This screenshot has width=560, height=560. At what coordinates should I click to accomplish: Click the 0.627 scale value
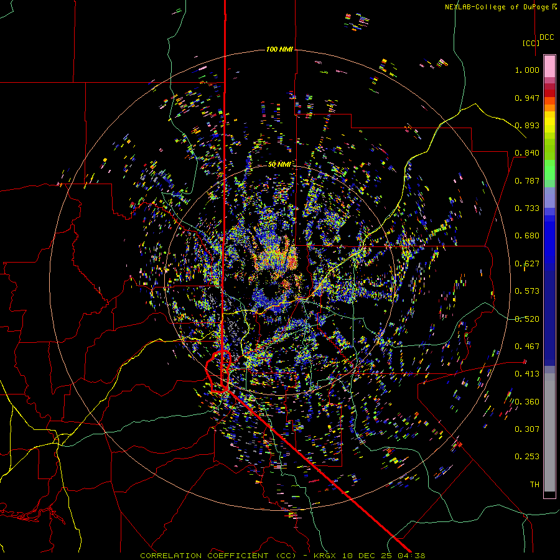pos(527,264)
